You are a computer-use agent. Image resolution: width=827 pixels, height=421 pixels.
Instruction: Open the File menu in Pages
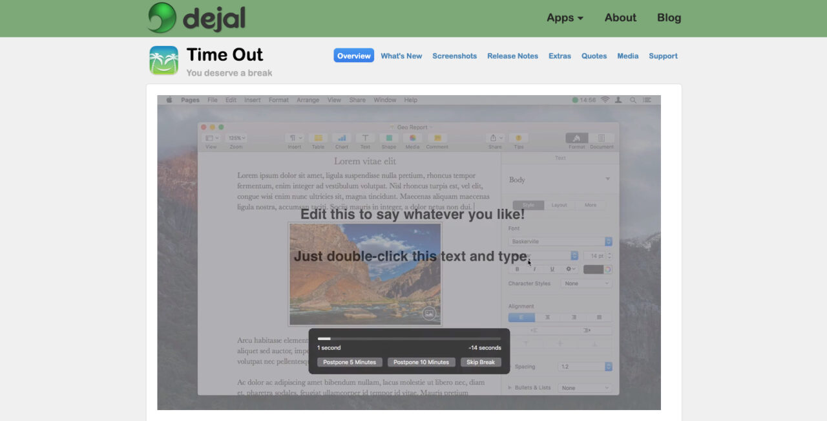213,100
